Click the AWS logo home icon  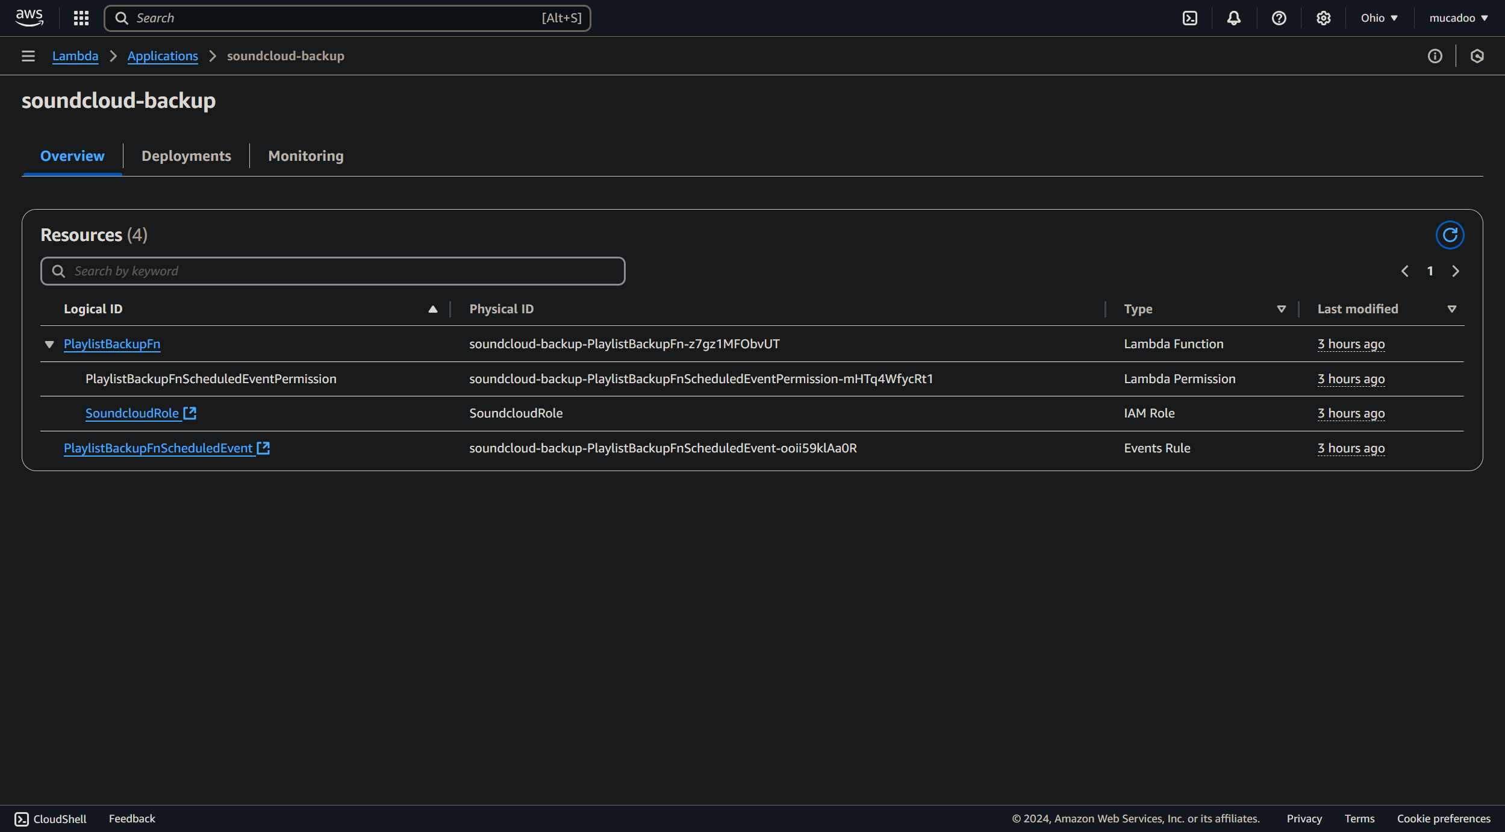[x=29, y=18]
